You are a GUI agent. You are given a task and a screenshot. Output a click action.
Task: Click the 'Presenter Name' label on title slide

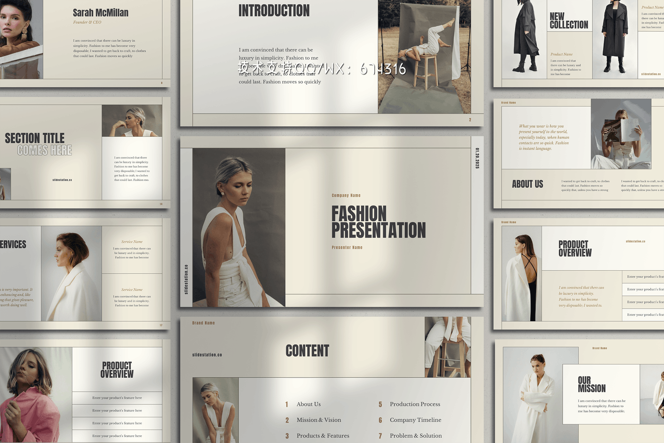pos(347,247)
